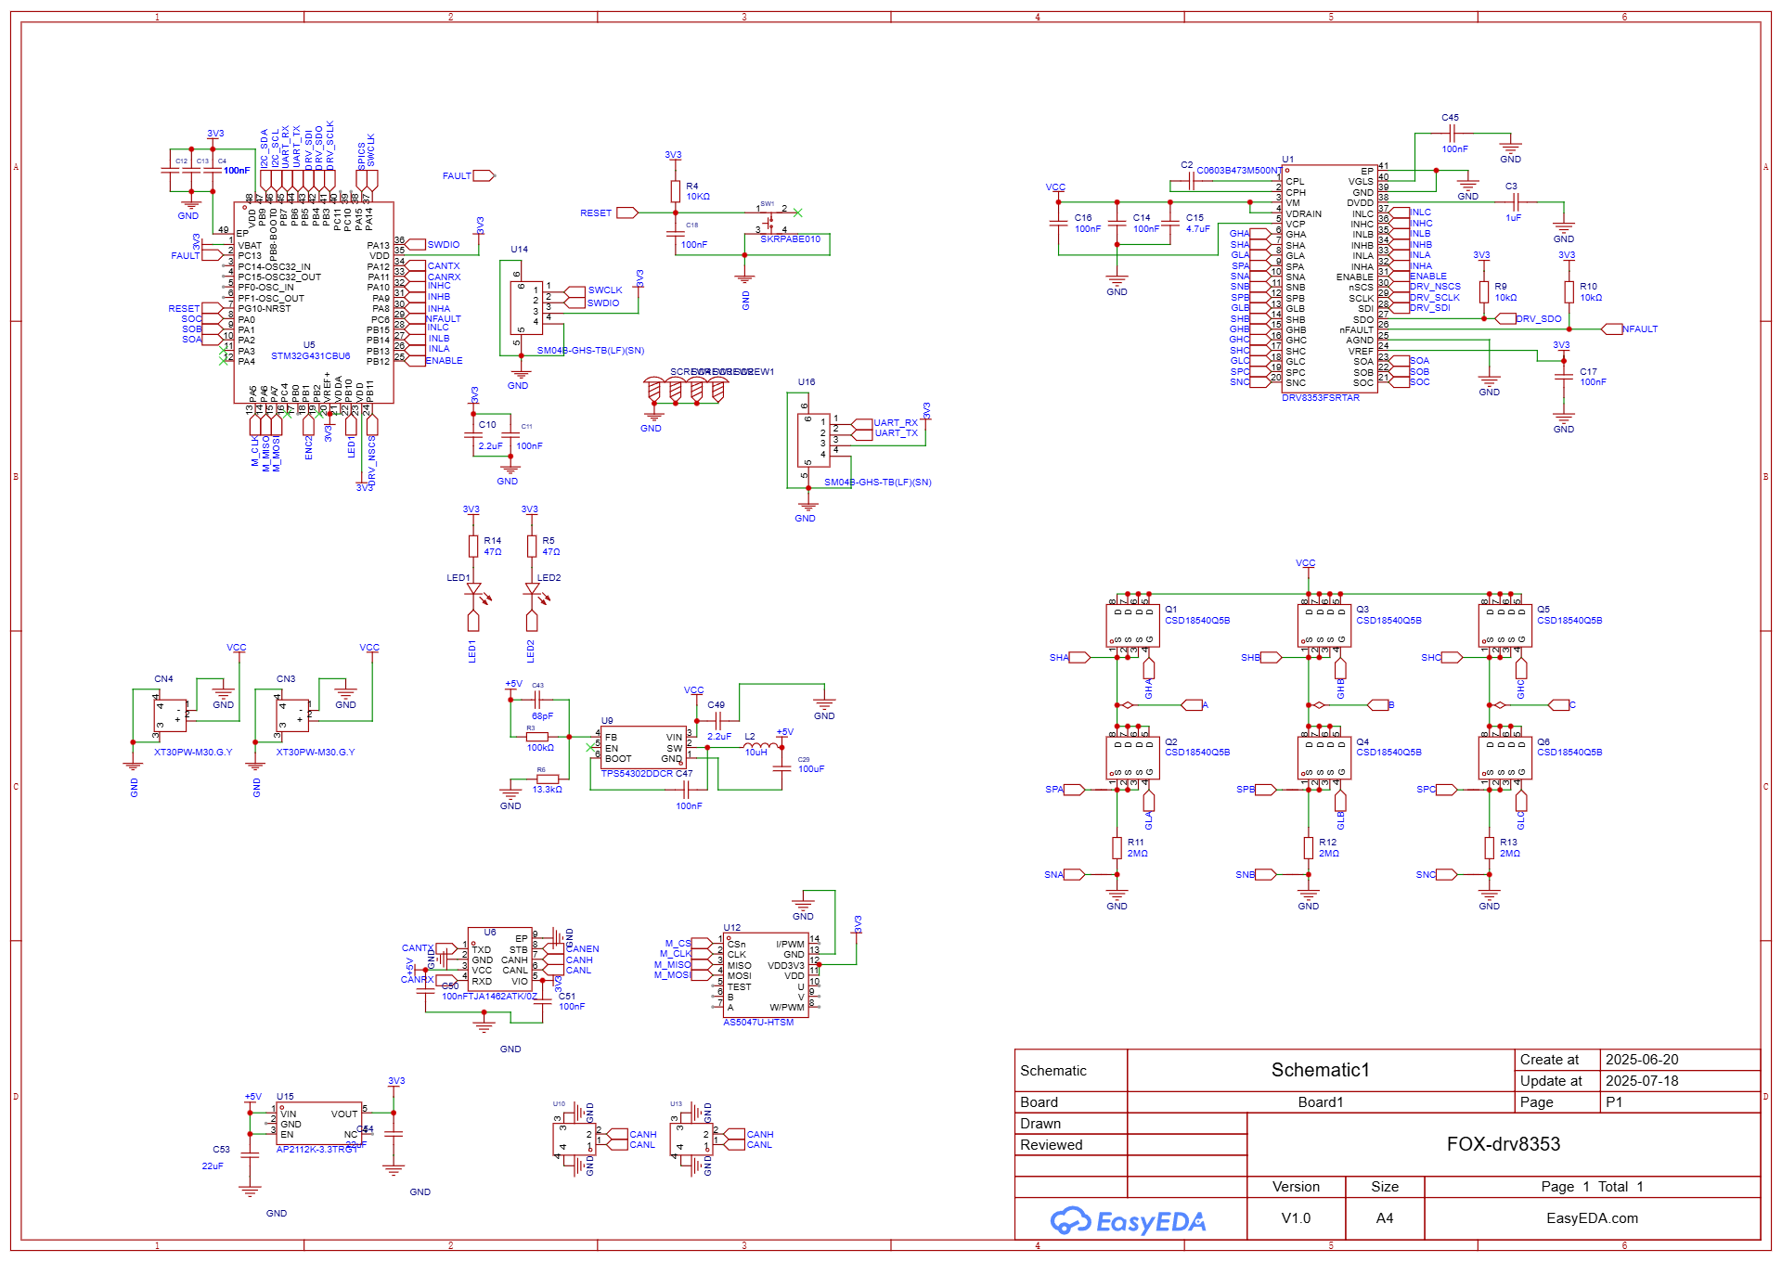Image resolution: width=1782 pixels, height=1262 pixels.
Task: Select resistor R5 47Ω
Action: [x=532, y=547]
